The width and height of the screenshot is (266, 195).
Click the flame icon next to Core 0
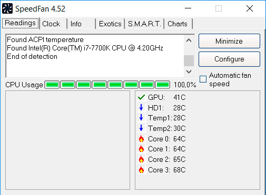[x=141, y=139]
